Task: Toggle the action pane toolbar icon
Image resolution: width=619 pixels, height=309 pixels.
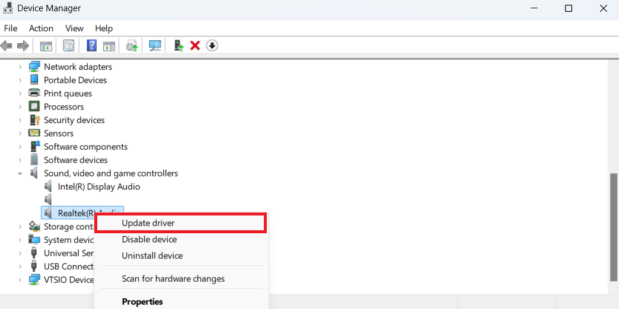Action: point(109,46)
